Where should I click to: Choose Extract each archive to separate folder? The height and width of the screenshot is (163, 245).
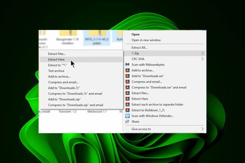[165, 104]
